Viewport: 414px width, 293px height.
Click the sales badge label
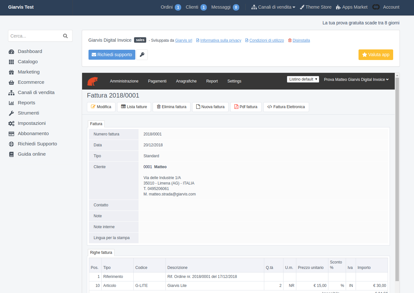click(x=140, y=40)
